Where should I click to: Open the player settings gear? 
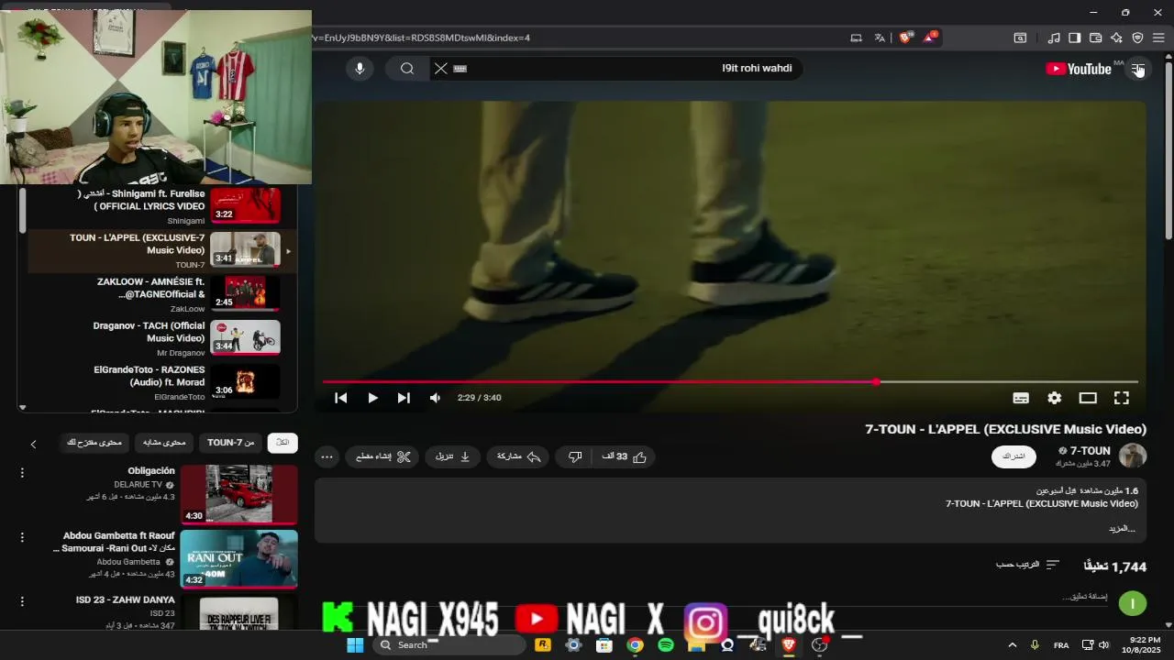point(1055,398)
